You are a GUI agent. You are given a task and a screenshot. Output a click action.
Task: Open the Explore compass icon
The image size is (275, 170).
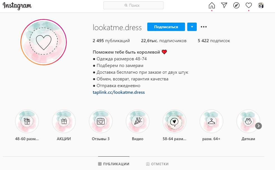(x=236, y=5)
